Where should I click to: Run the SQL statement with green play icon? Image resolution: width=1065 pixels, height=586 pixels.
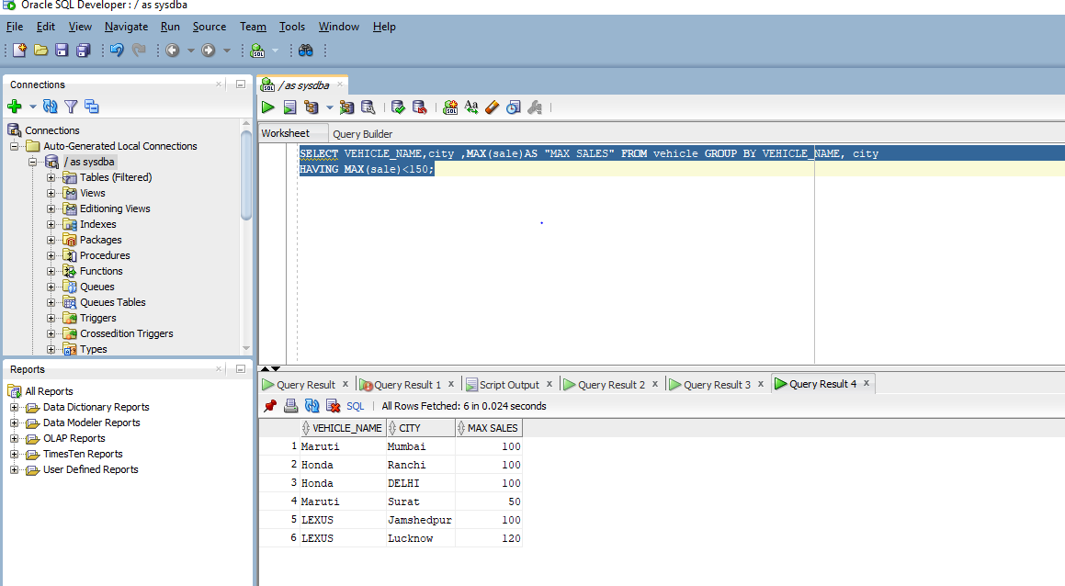268,107
